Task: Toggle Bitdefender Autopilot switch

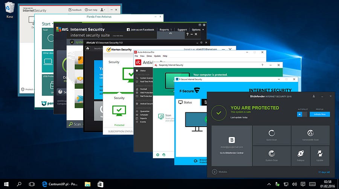Action: 302,114
